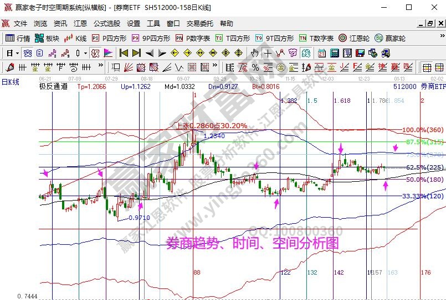Image resolution: width=446 pixels, height=300 pixels.
Task: Open the calendar date icon in toolbar
Action: click(x=322, y=53)
